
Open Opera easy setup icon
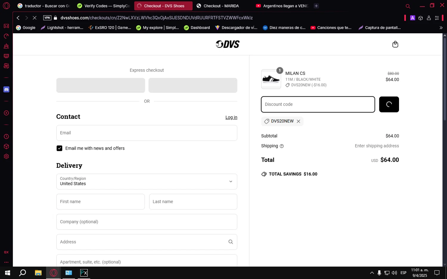tap(437, 18)
